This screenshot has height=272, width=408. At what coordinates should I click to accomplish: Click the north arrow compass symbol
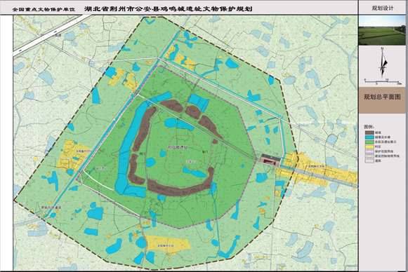coord(383,62)
